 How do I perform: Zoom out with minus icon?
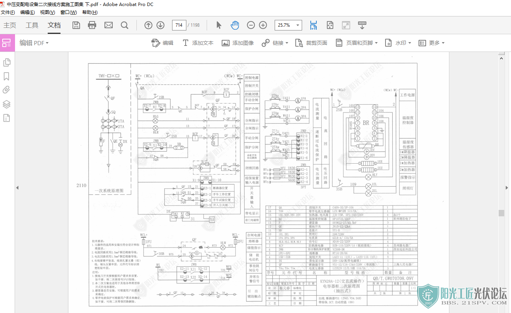coord(251,25)
